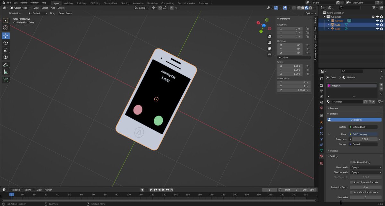385x206 pixels.
Task: Open the Render properties tab icon
Action: tap(321, 85)
